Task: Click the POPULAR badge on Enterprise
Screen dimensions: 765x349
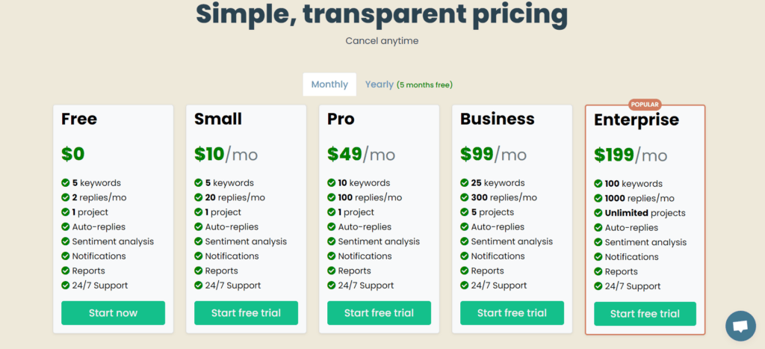Action: 645,105
